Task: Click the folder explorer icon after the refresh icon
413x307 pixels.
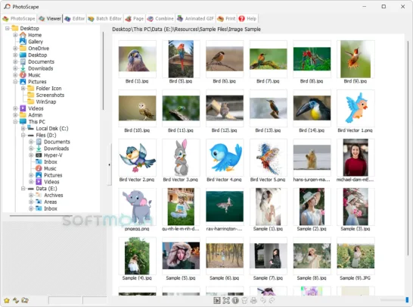Action: [25, 300]
